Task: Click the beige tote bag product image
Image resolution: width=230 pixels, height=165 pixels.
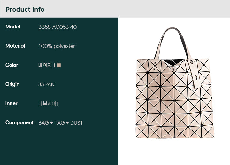Action: [x=175, y=82]
